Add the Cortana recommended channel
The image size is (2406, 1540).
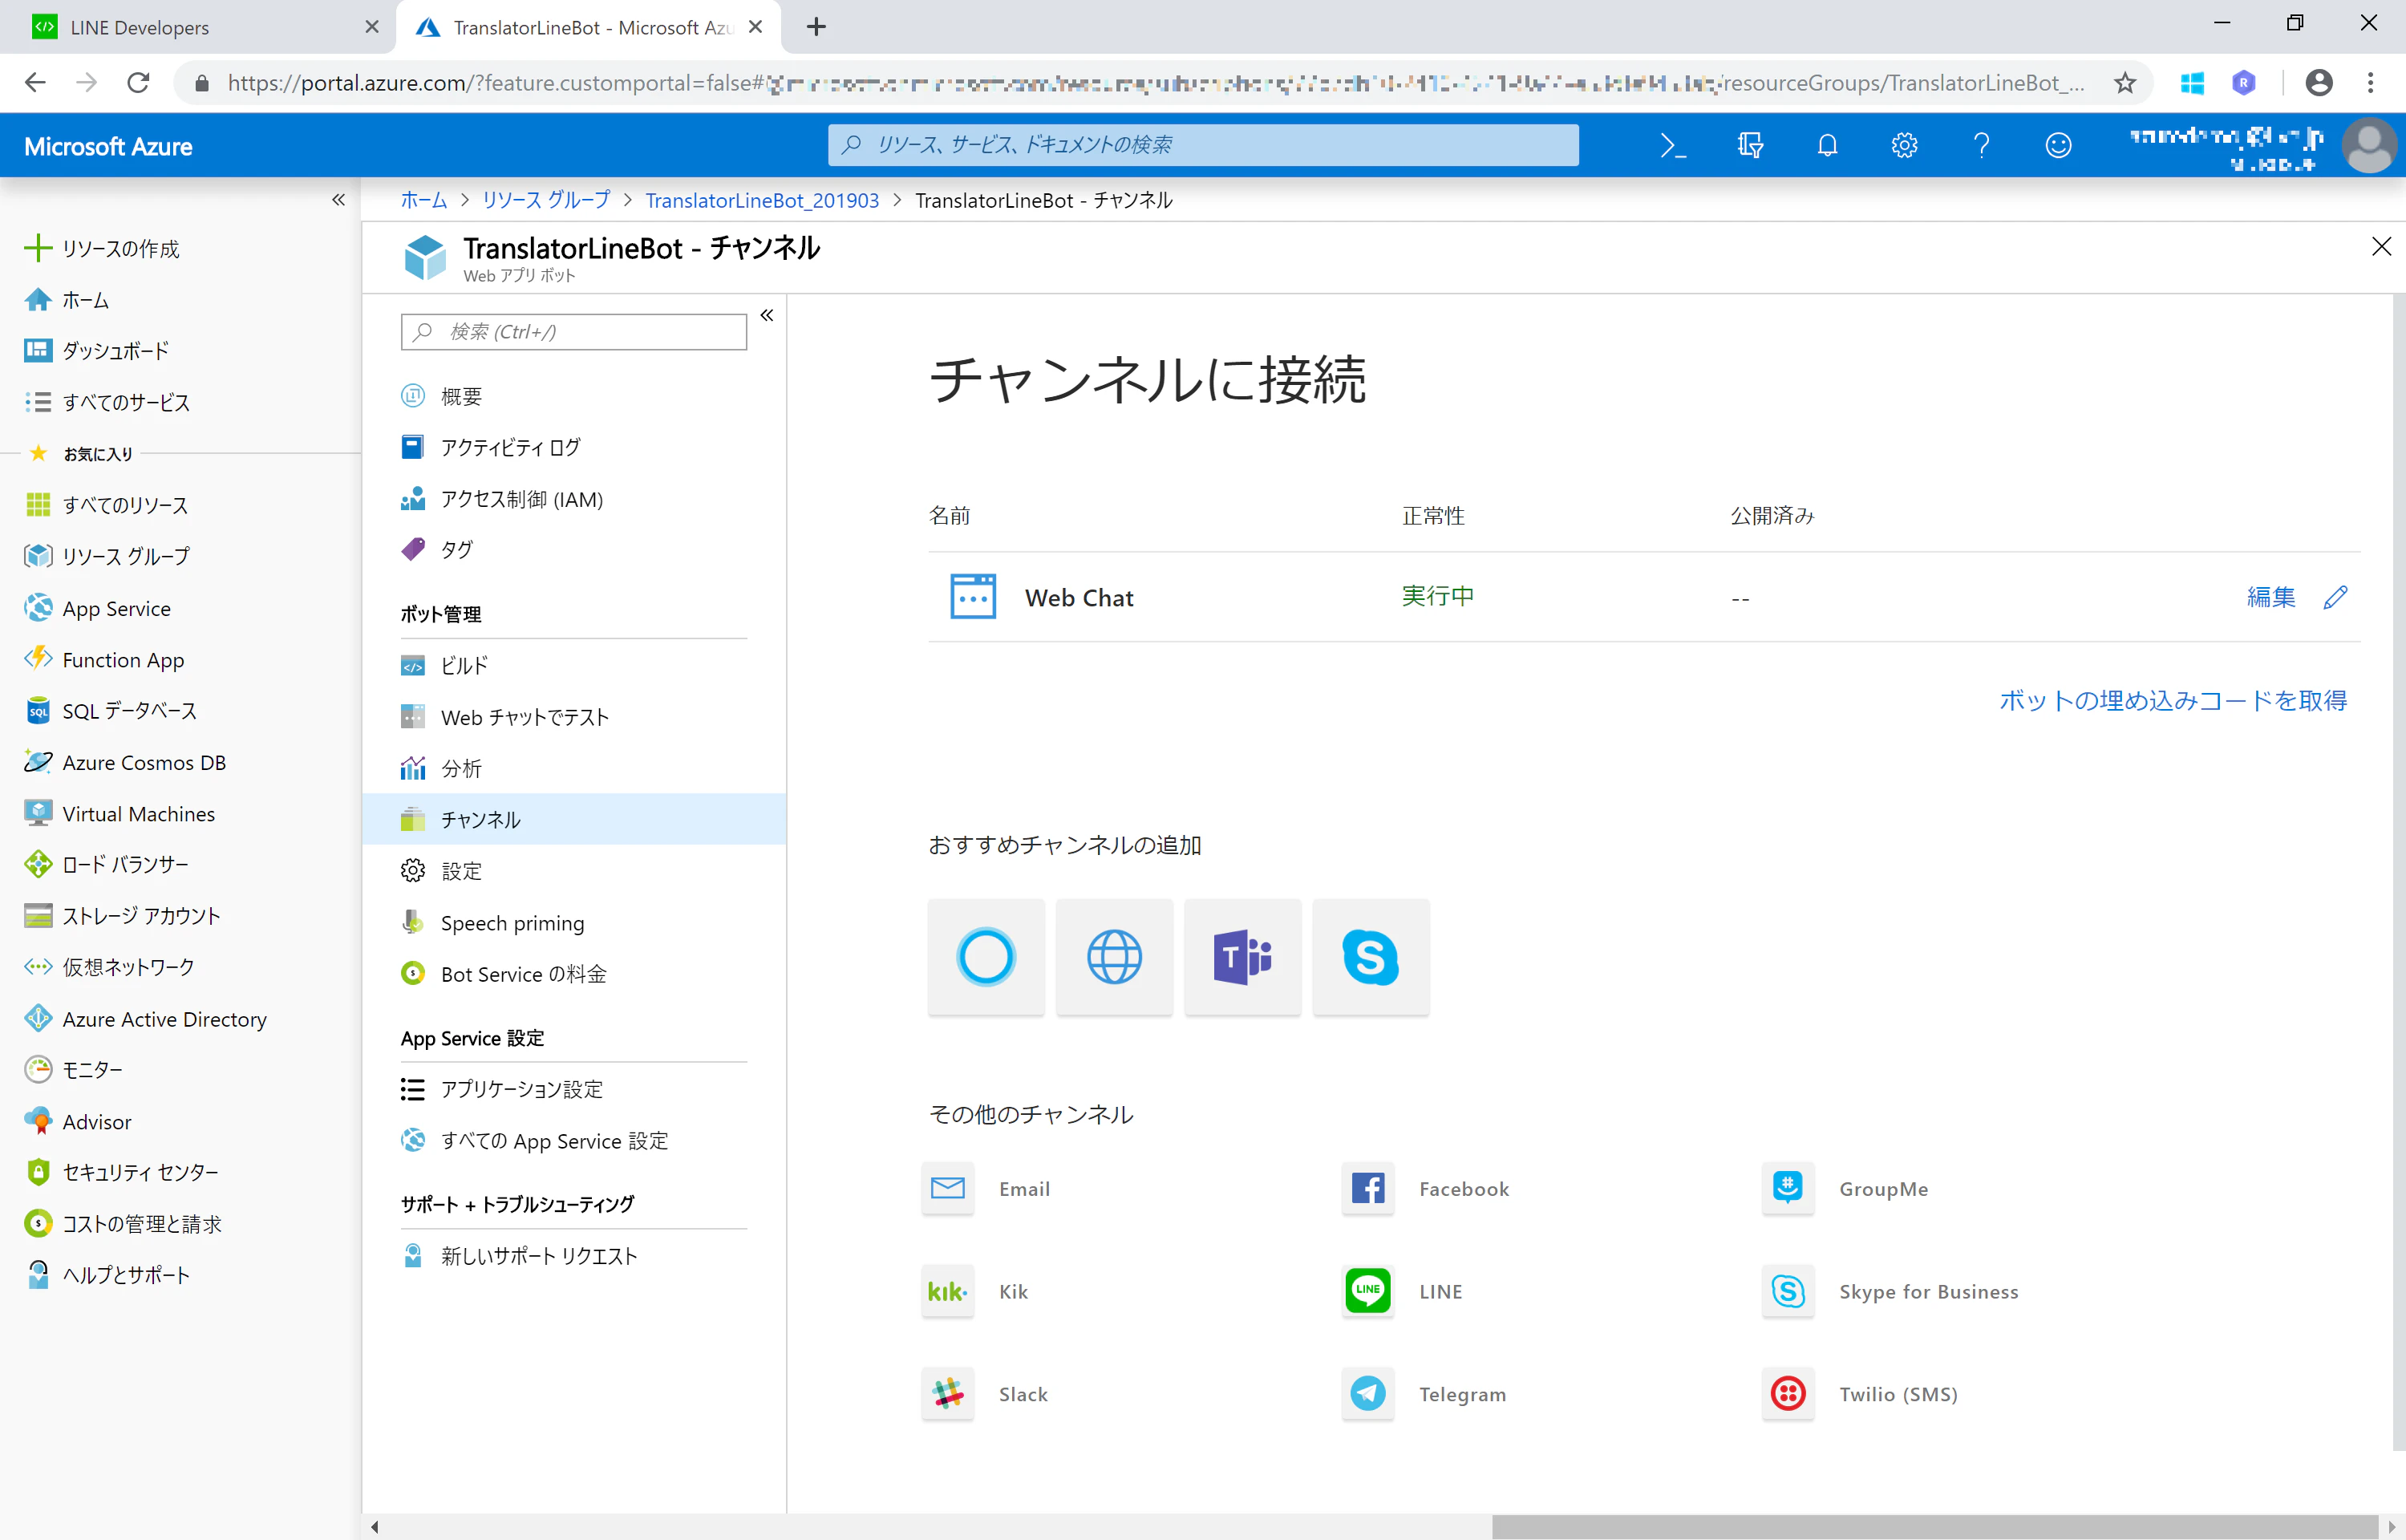tap(986, 956)
